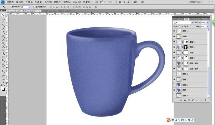Screen dimensions: 215x125
Task: Open layer style fx button
Action: [185, 100]
